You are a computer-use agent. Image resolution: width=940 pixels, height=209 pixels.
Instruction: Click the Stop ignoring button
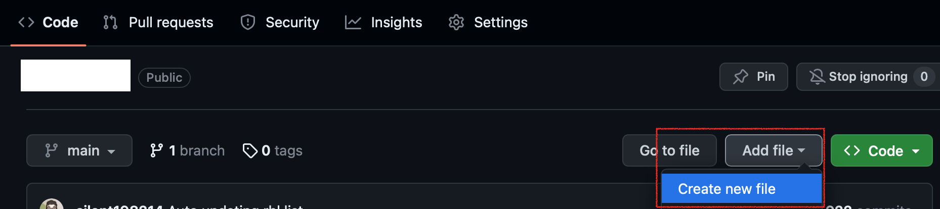867,77
